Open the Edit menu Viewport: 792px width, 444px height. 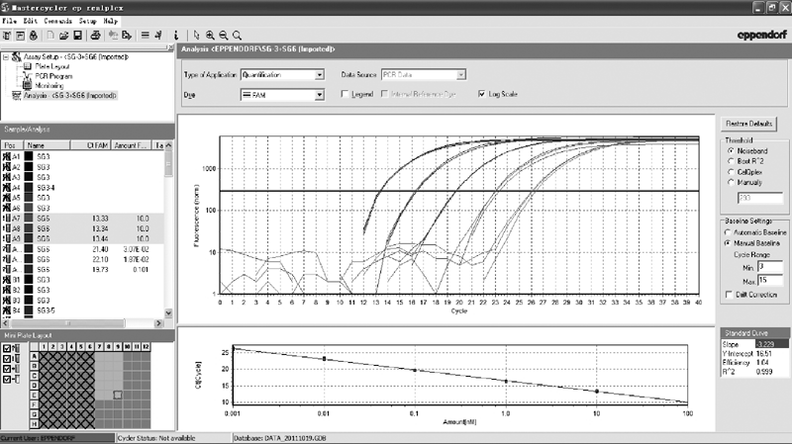point(31,21)
